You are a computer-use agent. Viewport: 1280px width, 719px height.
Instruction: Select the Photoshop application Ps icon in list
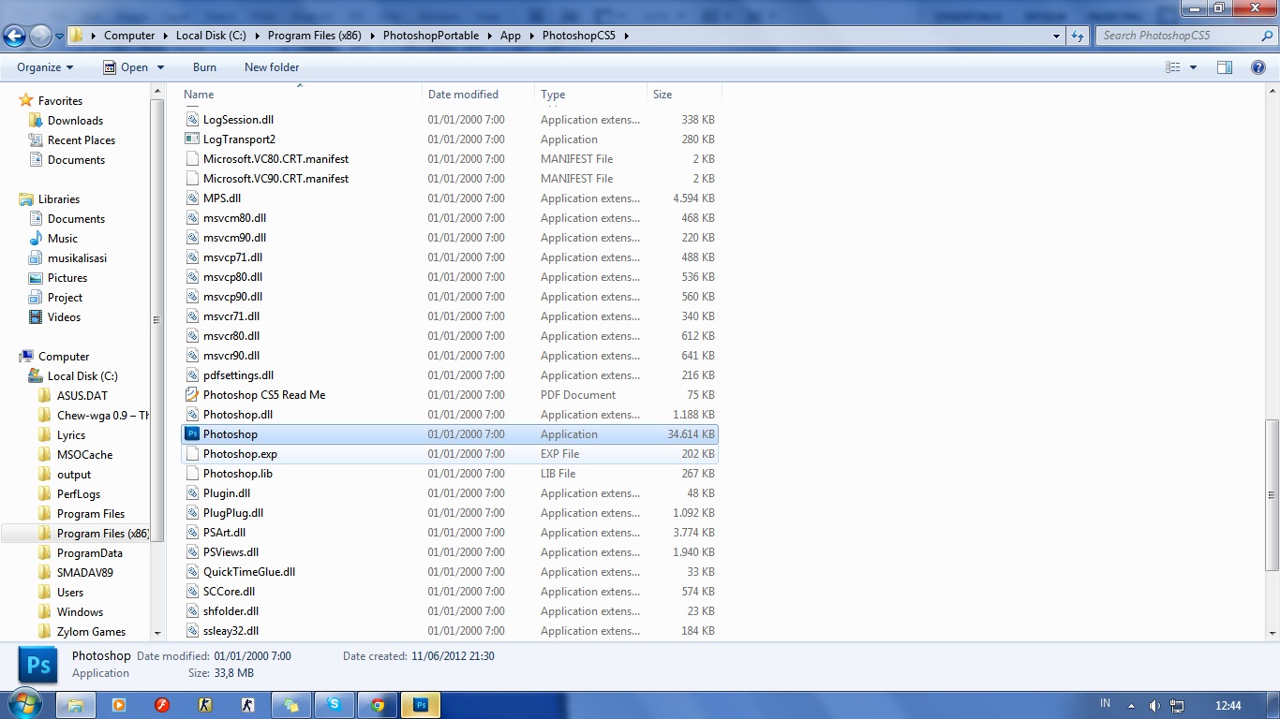click(x=192, y=433)
